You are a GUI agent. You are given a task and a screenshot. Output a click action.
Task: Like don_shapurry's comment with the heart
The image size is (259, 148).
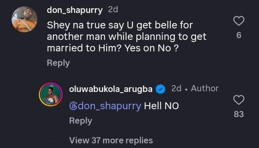(239, 21)
